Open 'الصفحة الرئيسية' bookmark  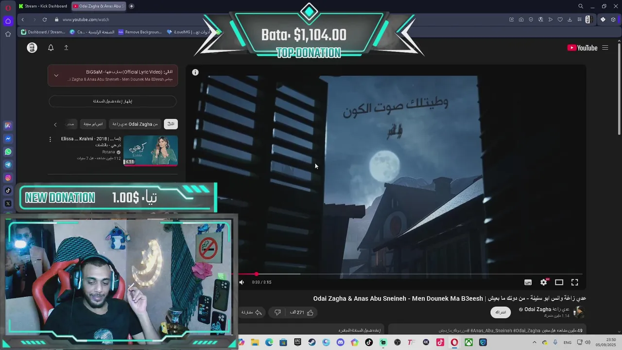[92, 32]
